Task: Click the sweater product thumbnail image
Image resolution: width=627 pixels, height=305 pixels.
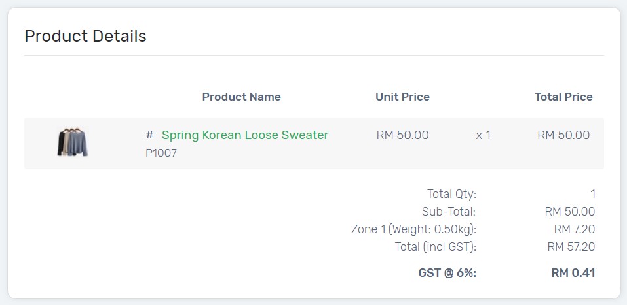Action: [x=72, y=142]
